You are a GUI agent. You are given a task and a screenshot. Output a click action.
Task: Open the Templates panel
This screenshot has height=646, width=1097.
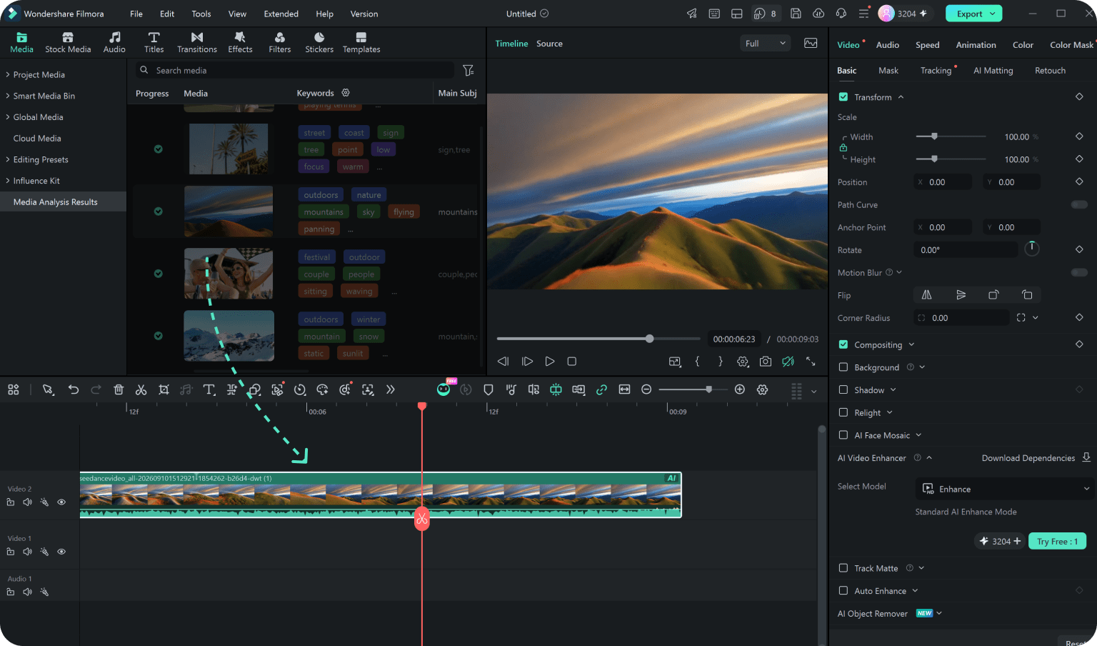click(361, 43)
